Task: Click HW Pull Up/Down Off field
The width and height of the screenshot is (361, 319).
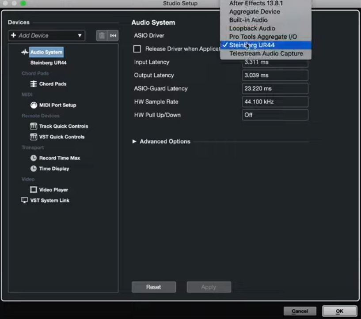Action: 275,115
